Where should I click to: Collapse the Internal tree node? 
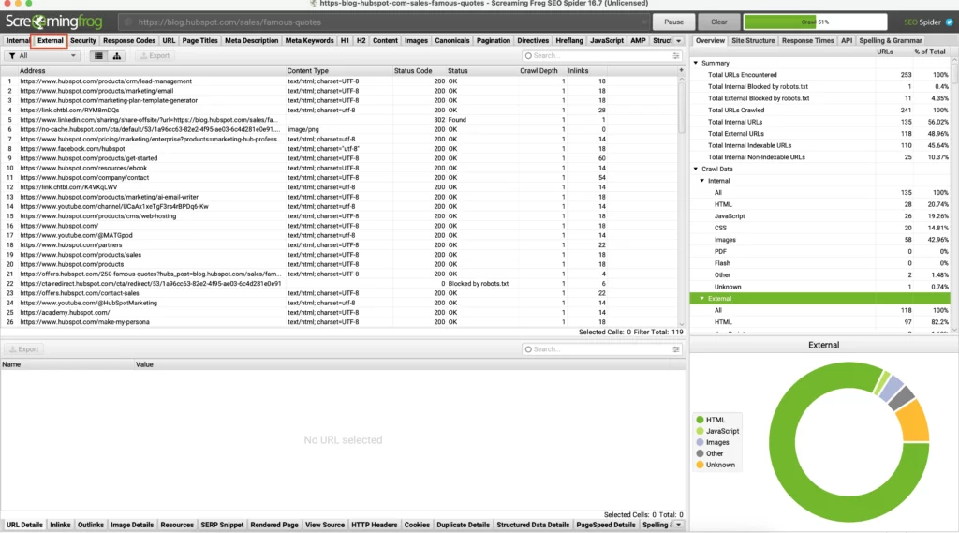click(702, 181)
